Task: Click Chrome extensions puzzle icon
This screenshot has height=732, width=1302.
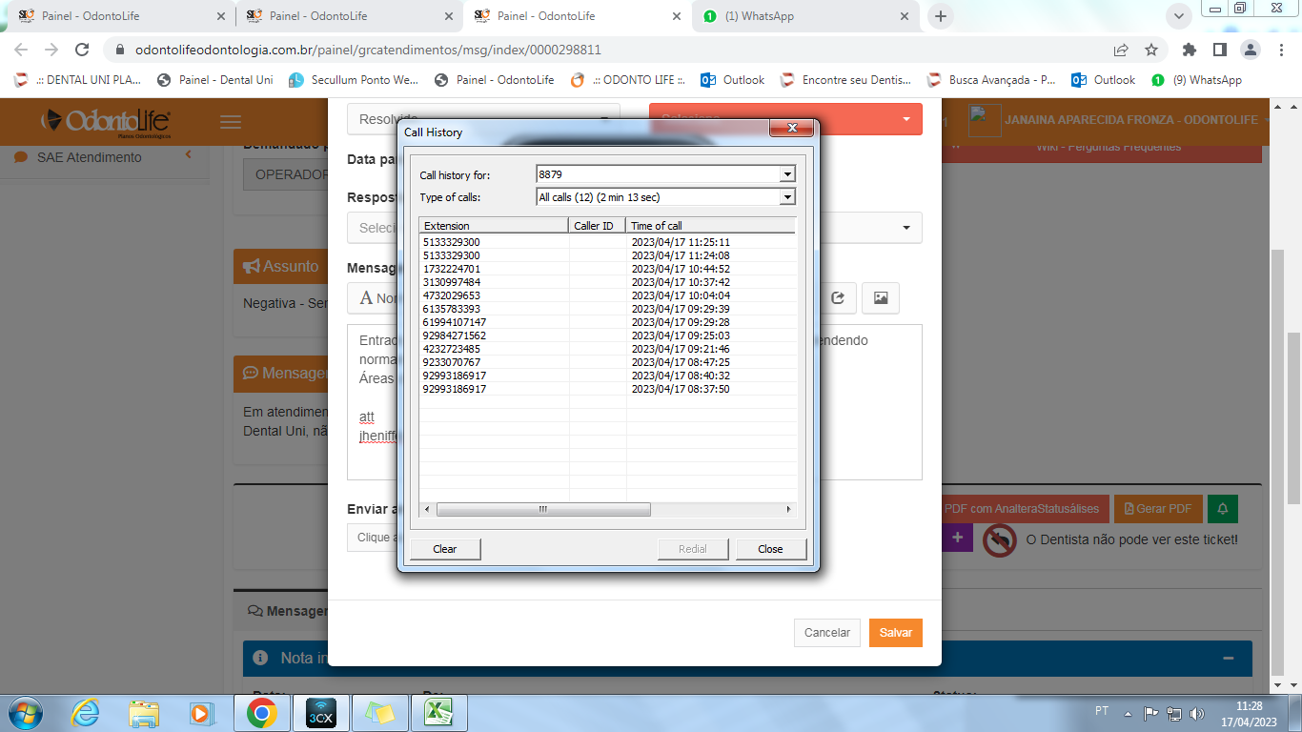Action: click(1189, 50)
